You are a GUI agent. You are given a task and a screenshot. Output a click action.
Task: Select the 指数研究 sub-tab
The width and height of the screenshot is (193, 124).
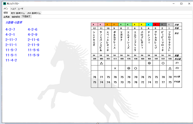point(16,17)
